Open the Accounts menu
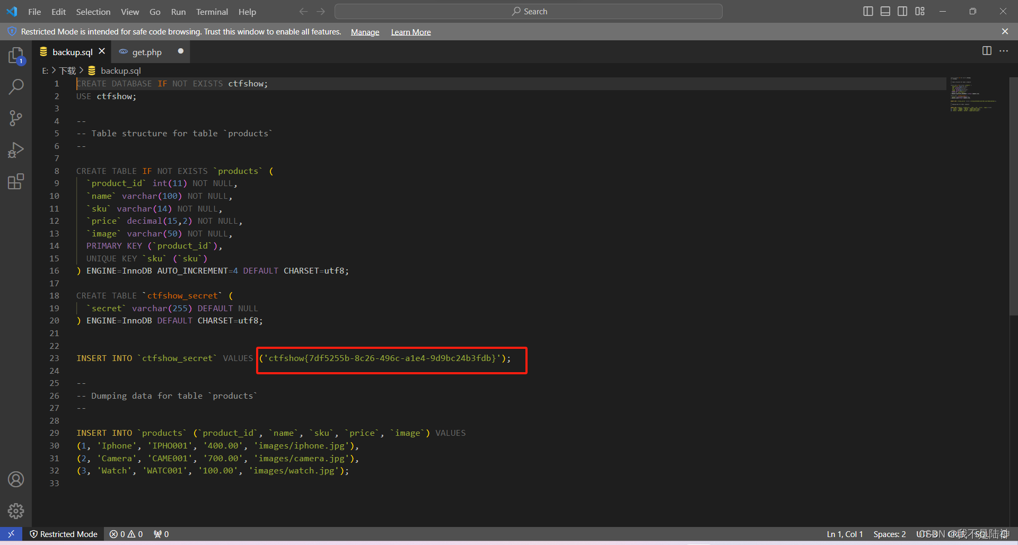The width and height of the screenshot is (1018, 545). pyautogui.click(x=16, y=479)
